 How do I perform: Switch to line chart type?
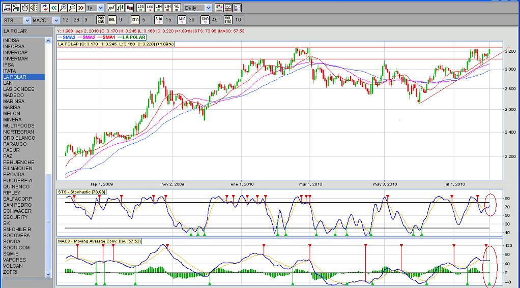(x=111, y=8)
